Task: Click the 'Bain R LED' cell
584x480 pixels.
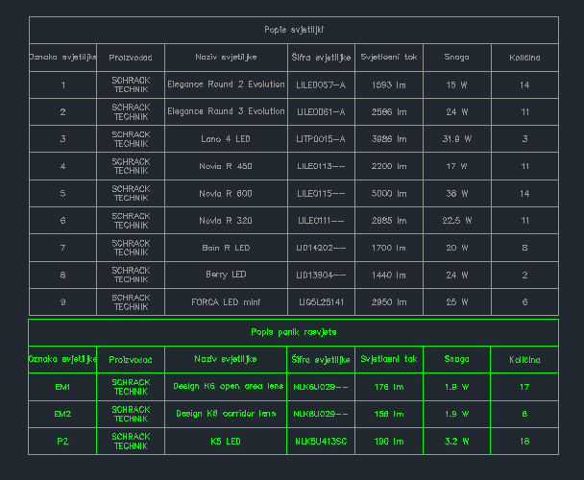Action: coord(226,248)
